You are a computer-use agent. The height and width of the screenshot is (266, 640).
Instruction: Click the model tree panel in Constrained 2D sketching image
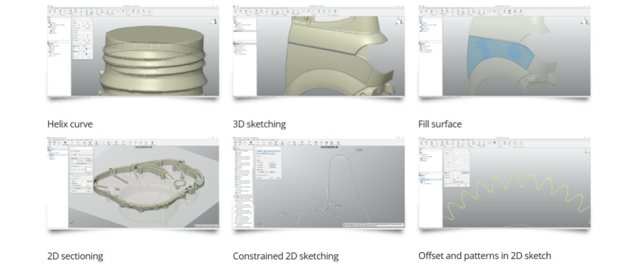coord(243,186)
